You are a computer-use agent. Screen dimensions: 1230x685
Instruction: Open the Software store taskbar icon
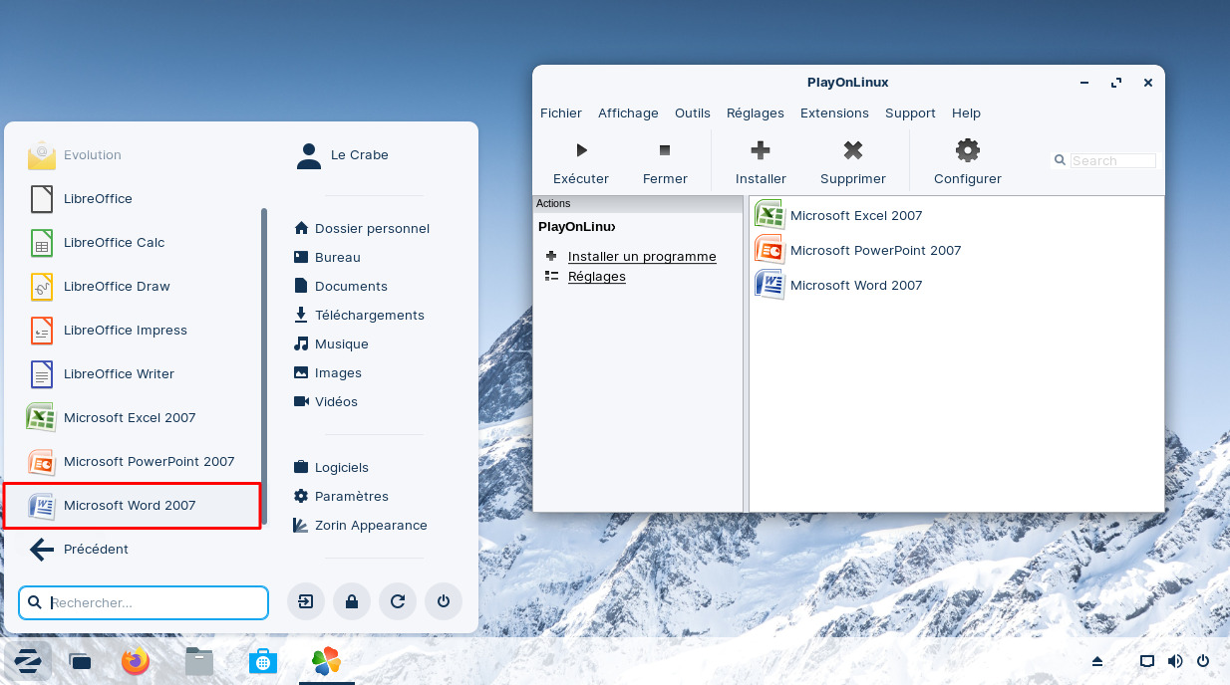pos(262,661)
